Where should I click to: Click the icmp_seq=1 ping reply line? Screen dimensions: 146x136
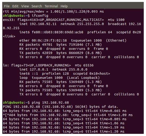click(x=65, y=111)
